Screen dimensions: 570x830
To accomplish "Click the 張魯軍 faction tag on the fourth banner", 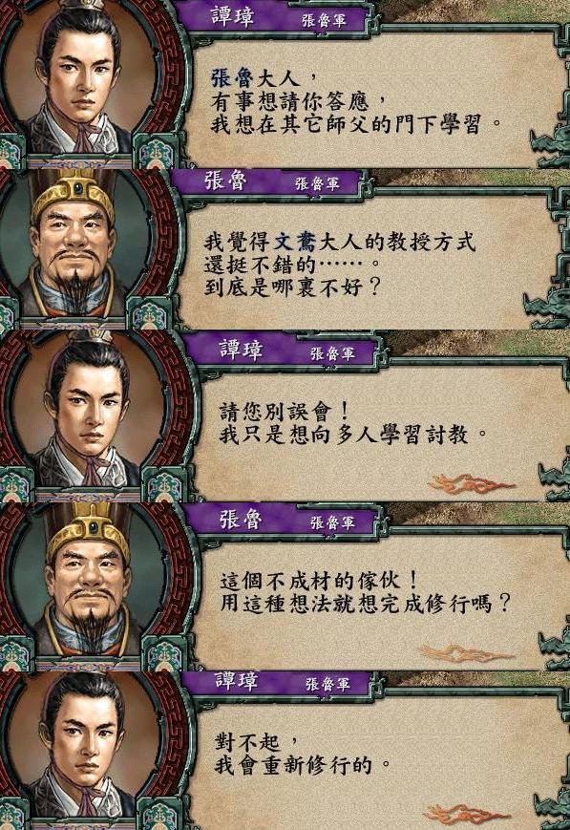I will [x=332, y=522].
